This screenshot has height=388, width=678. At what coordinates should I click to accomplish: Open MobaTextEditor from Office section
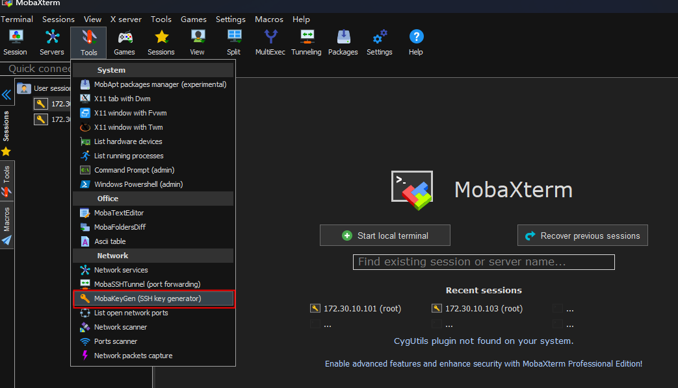(153, 213)
